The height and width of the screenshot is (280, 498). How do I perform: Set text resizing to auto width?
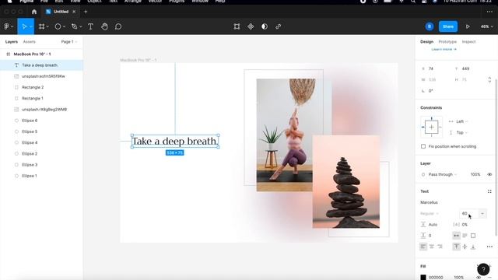[457, 236]
